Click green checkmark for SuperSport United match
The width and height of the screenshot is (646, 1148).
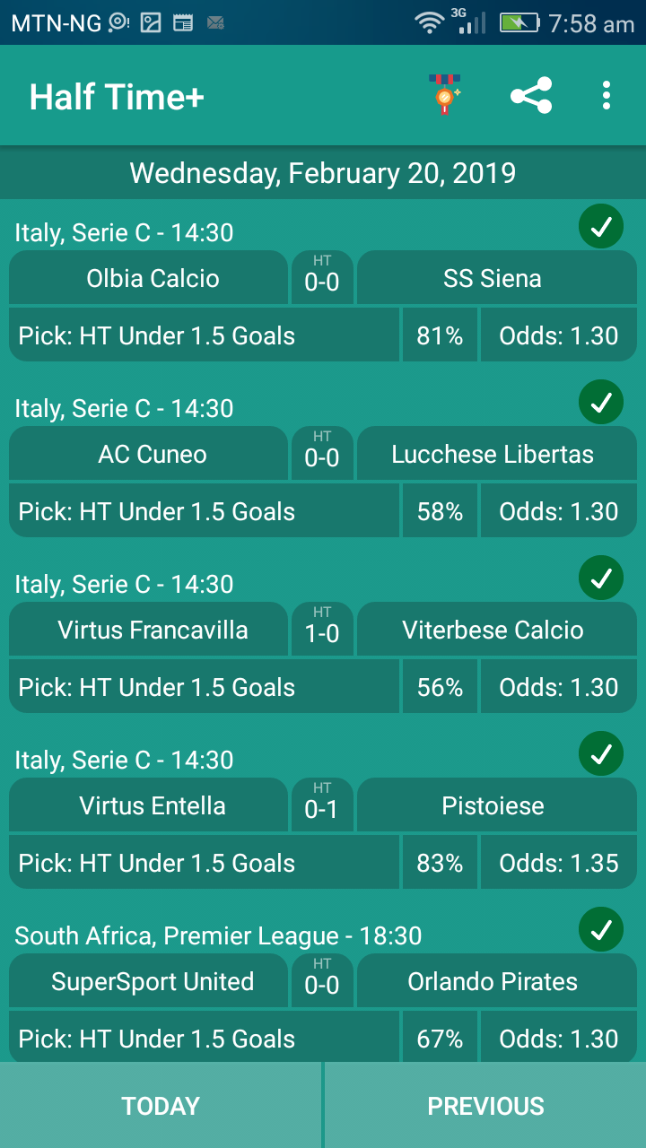[x=601, y=931]
